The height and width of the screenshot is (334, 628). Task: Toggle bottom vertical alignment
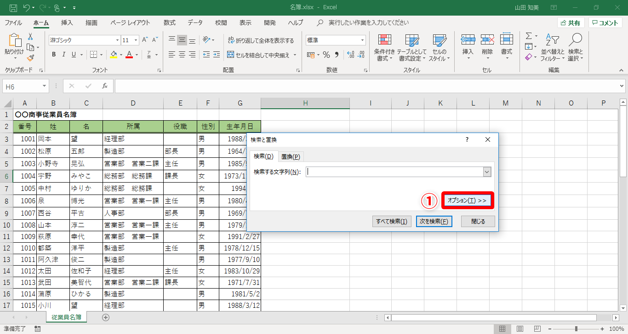[192, 40]
